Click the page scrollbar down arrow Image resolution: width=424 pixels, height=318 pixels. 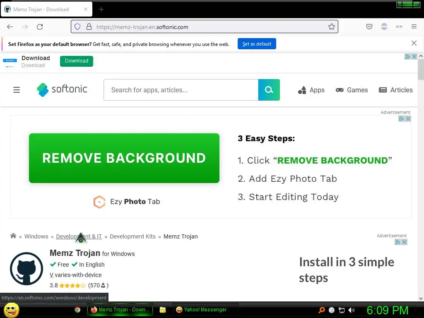[421, 299]
